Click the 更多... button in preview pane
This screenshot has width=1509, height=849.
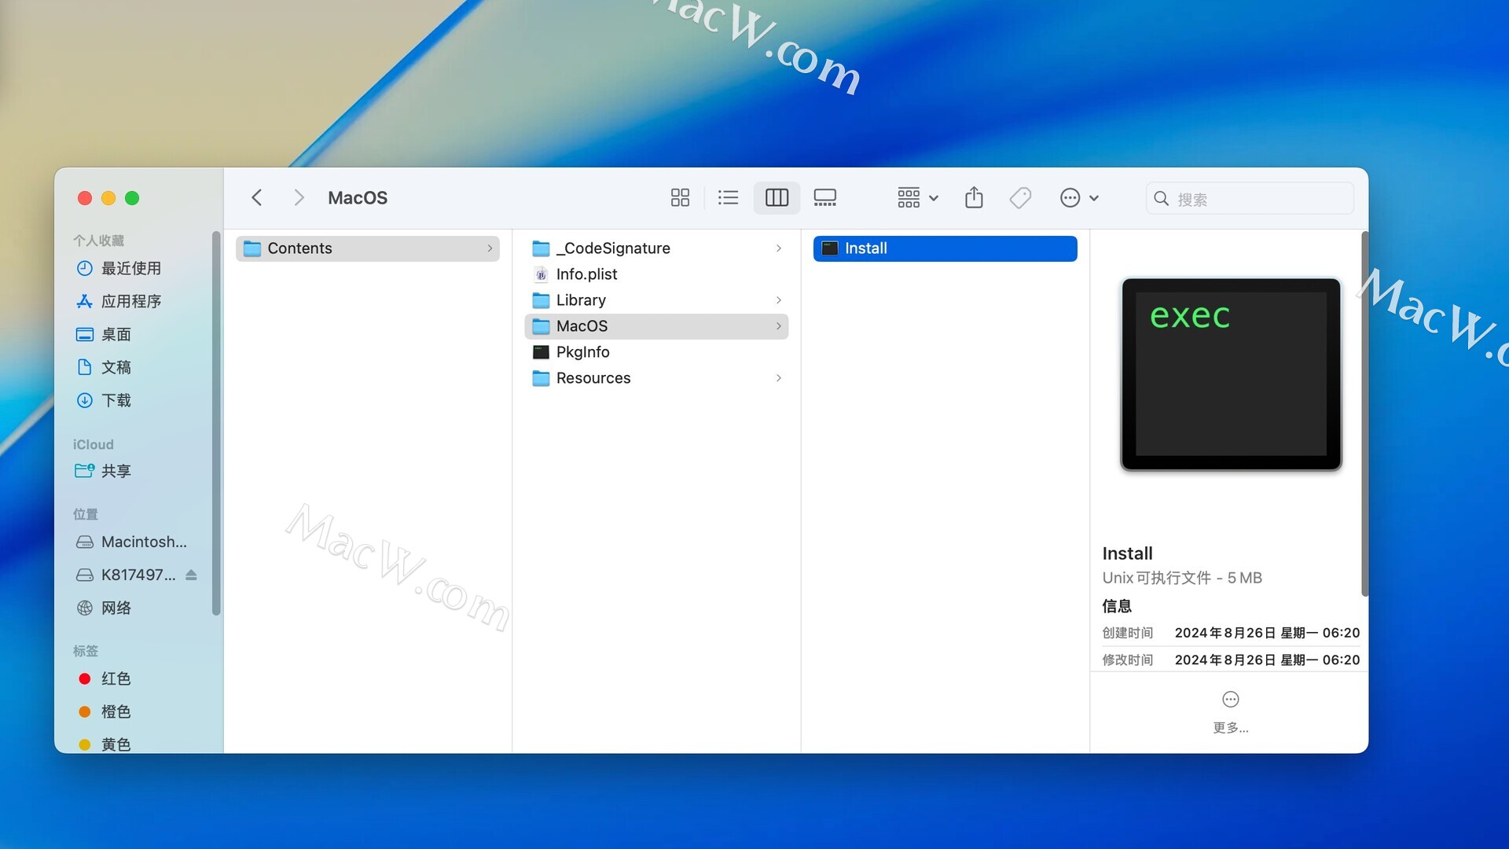[1231, 712]
